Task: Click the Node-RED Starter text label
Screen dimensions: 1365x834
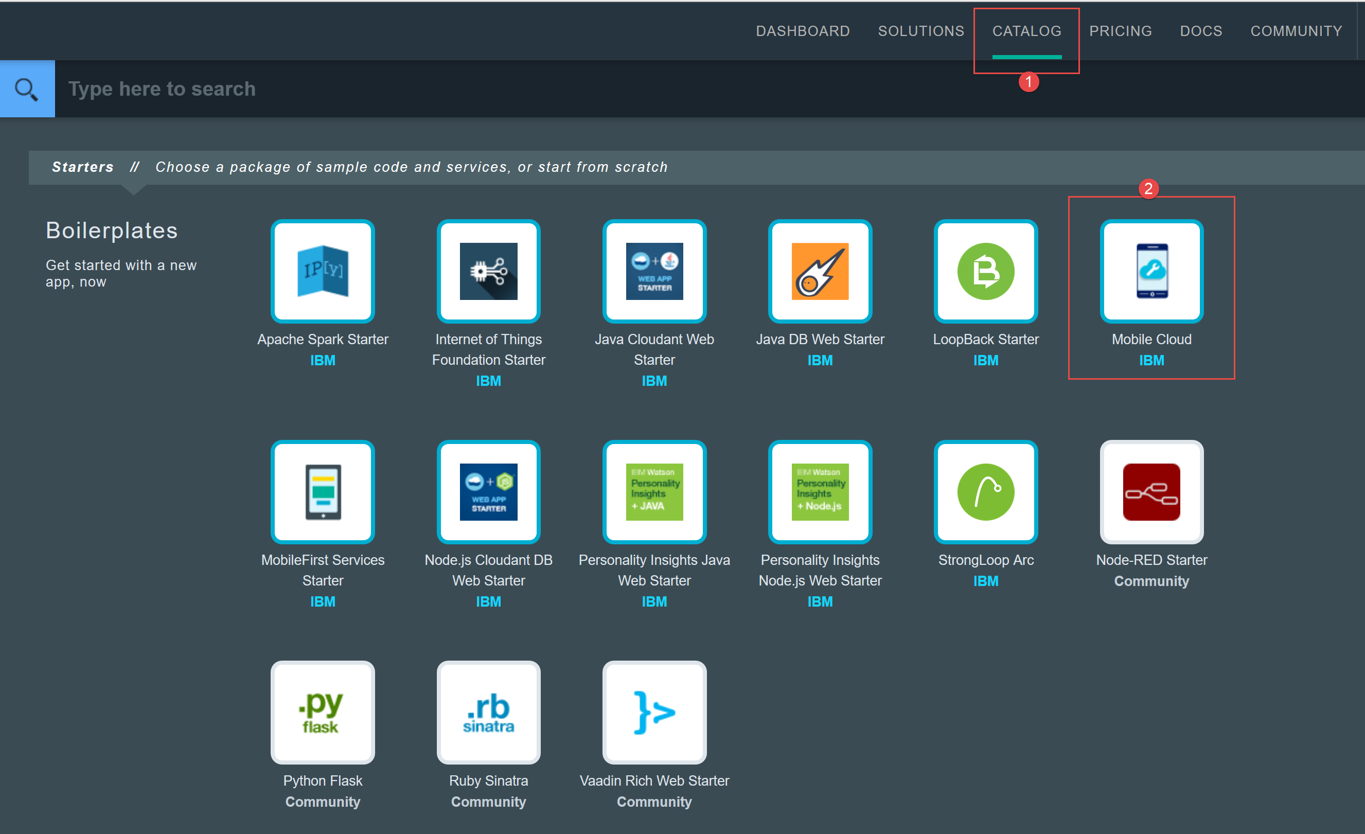Action: [x=1151, y=560]
